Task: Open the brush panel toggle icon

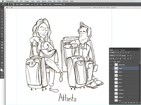Action: tap(14, 4)
